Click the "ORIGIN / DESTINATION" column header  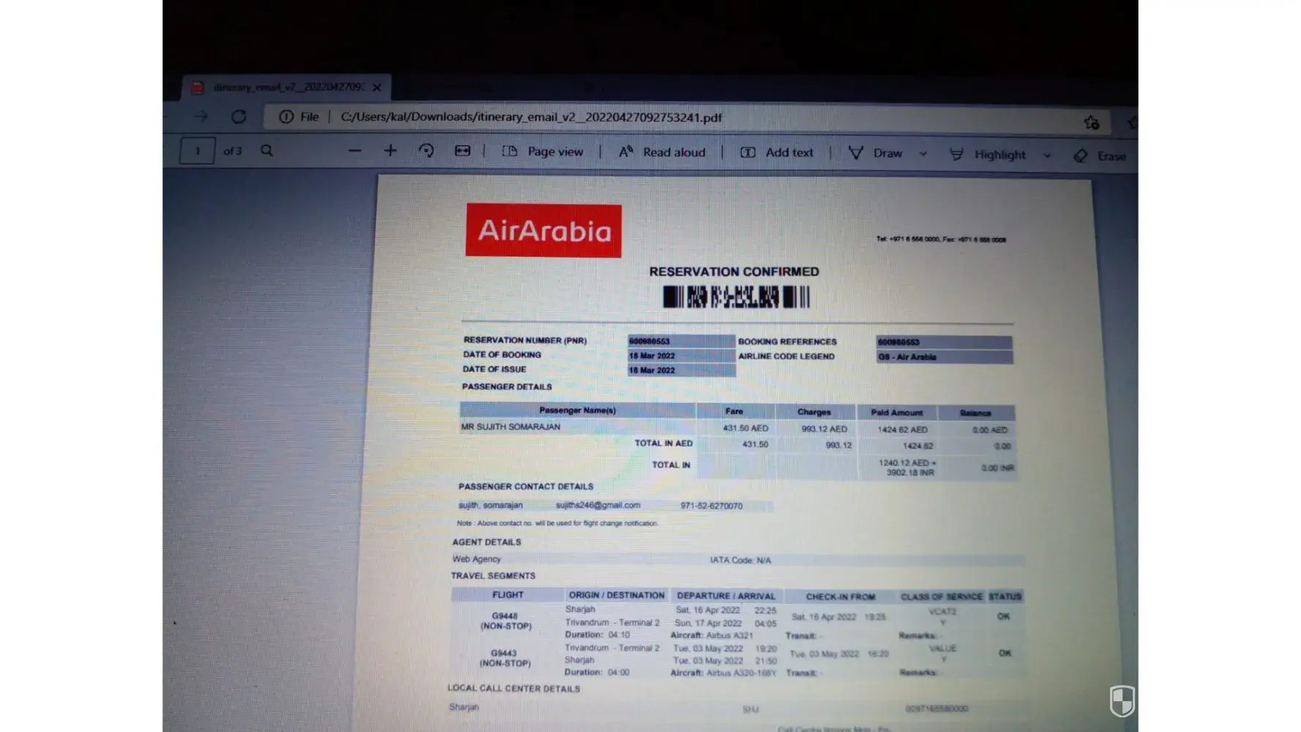tap(617, 595)
